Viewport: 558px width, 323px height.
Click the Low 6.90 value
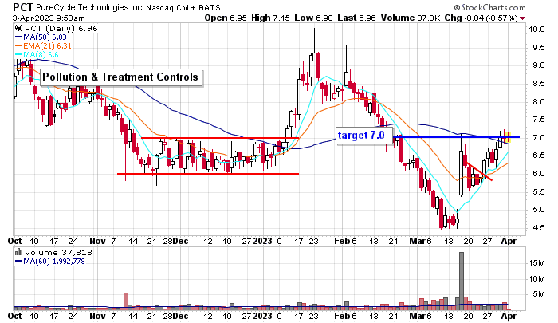[x=313, y=18]
